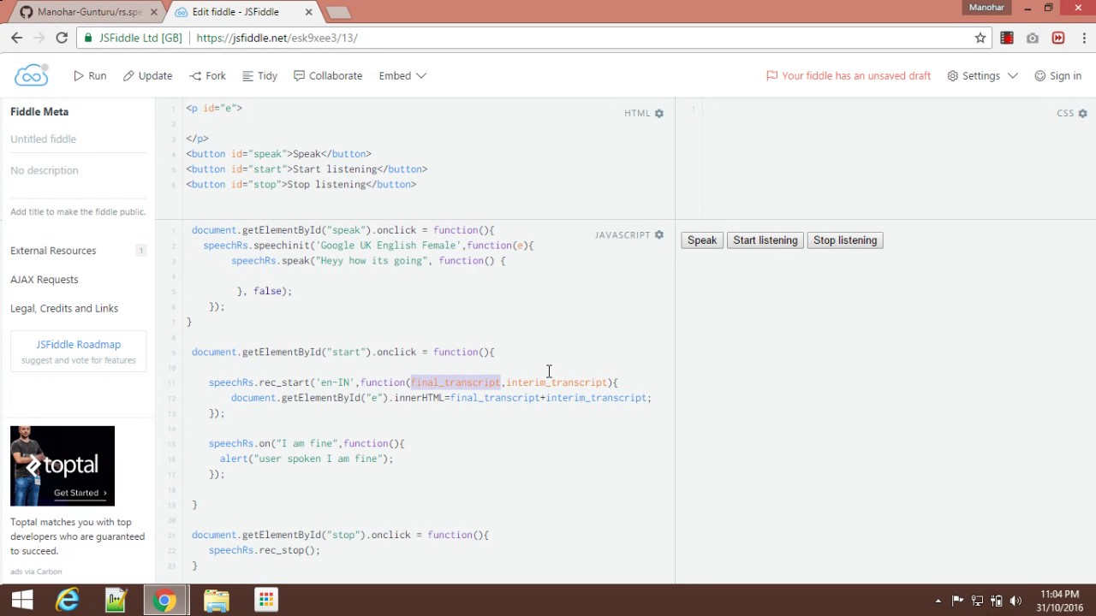Click the site info lock icon
1096x616 pixels.
point(88,38)
